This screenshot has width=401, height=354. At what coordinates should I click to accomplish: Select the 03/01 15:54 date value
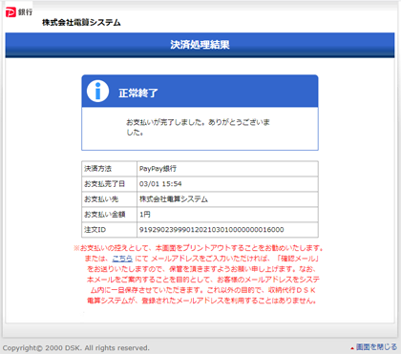160,184
